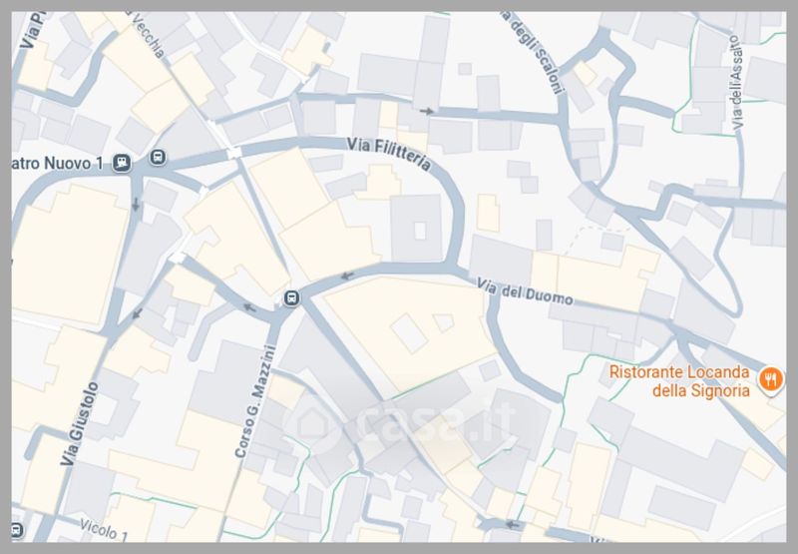
Task: Click the transit icon adjoining Teatro Nuovo 1 label
Action: [x=122, y=163]
